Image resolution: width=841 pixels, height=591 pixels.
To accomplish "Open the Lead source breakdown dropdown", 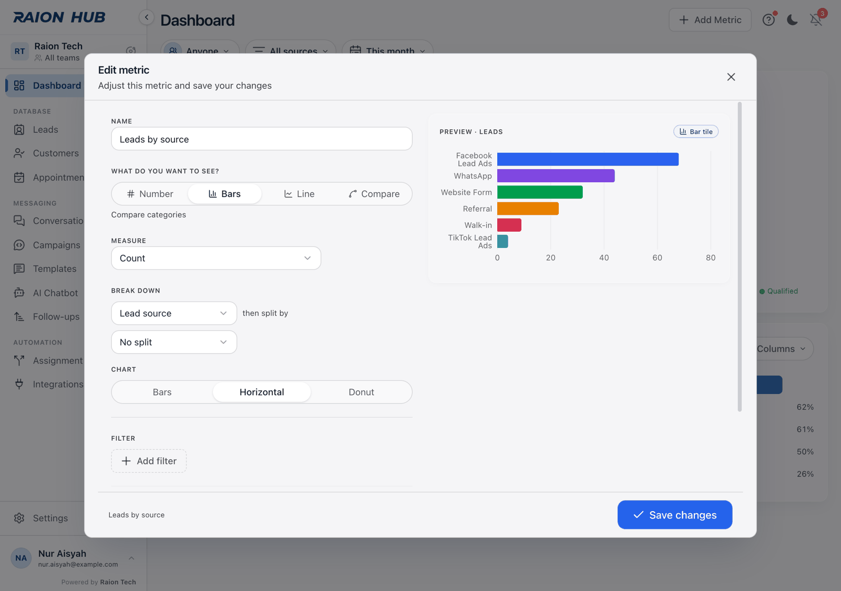I will tap(174, 314).
